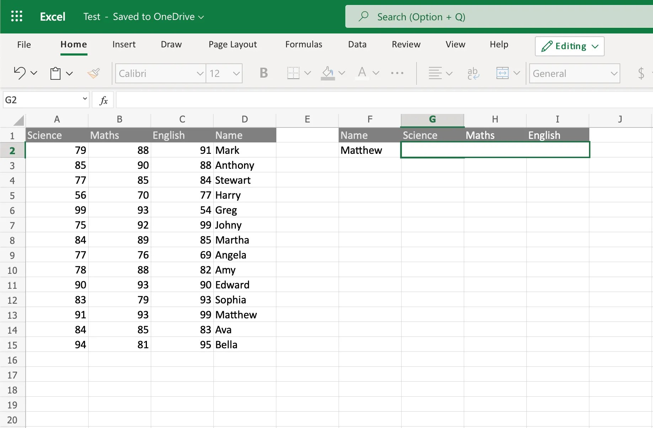
Task: Open the Calibri font dropdown
Action: (160, 73)
